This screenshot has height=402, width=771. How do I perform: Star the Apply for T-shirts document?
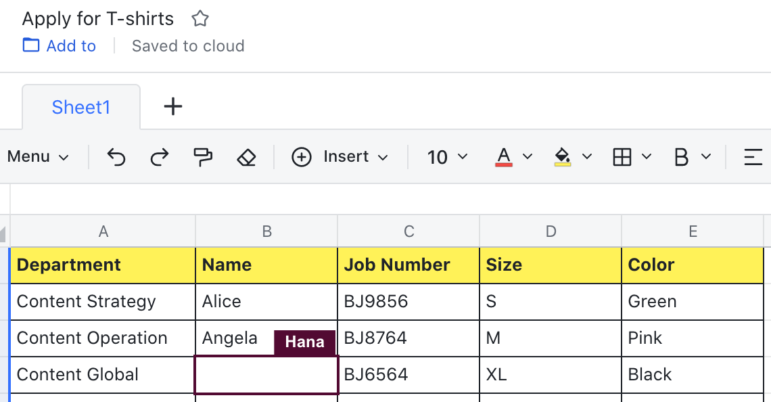[200, 19]
